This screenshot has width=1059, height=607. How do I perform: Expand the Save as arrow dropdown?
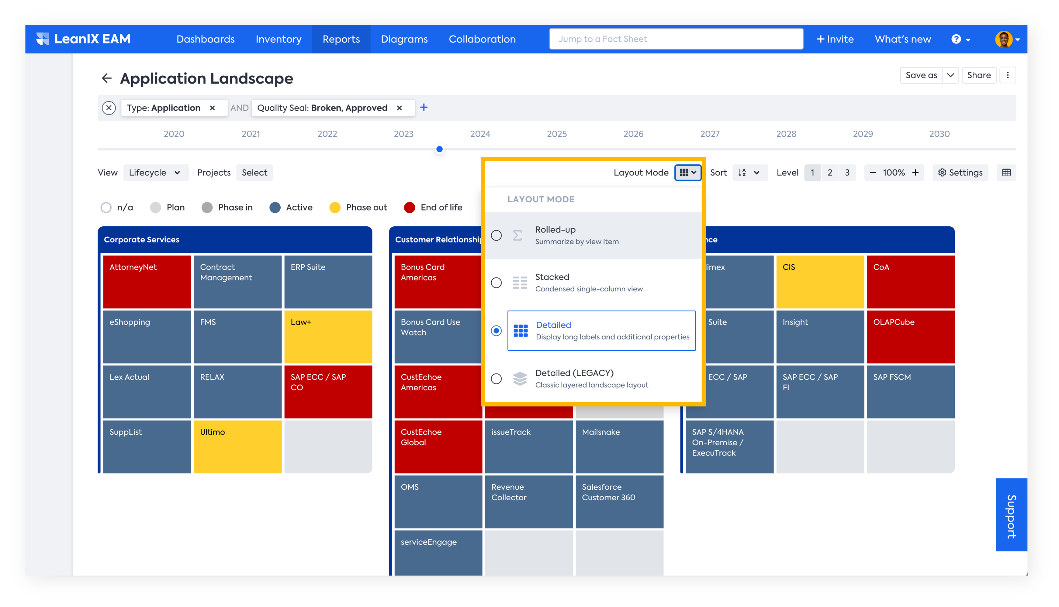pos(950,75)
